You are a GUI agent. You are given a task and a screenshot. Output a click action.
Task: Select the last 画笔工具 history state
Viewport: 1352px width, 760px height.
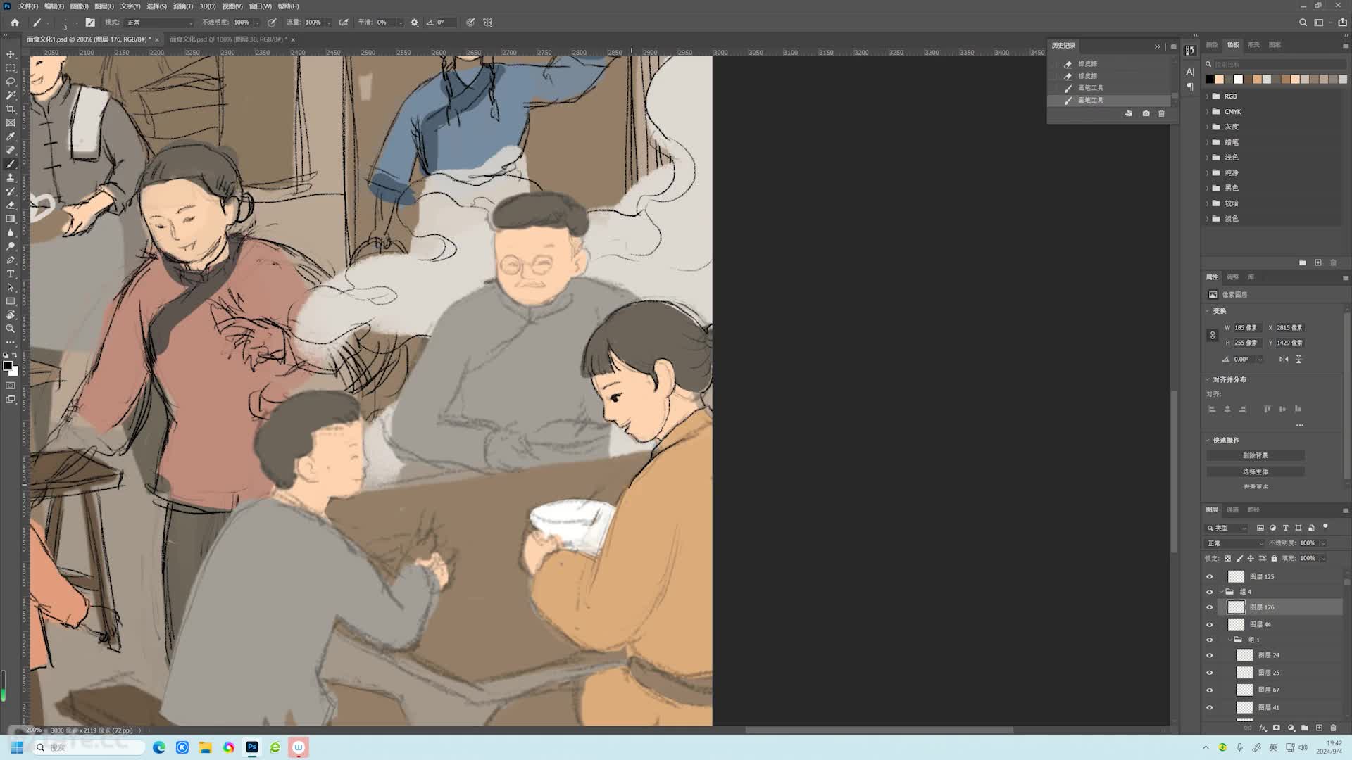pos(1109,101)
